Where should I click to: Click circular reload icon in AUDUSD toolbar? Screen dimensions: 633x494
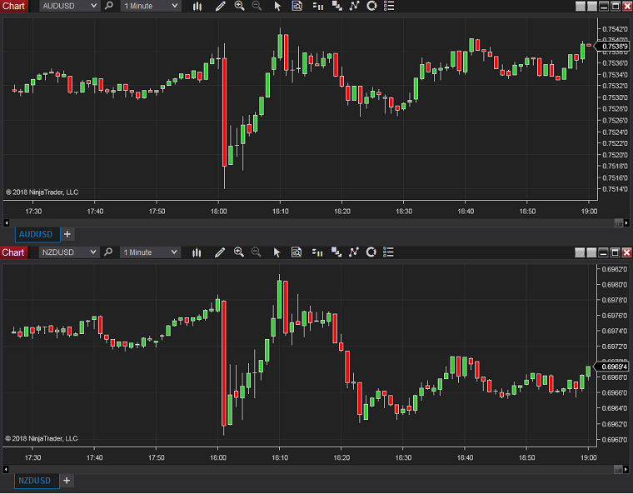(371, 6)
